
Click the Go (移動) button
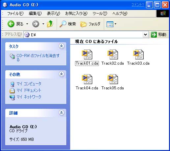[159, 35]
